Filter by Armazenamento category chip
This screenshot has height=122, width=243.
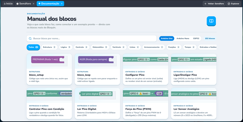click(154, 47)
